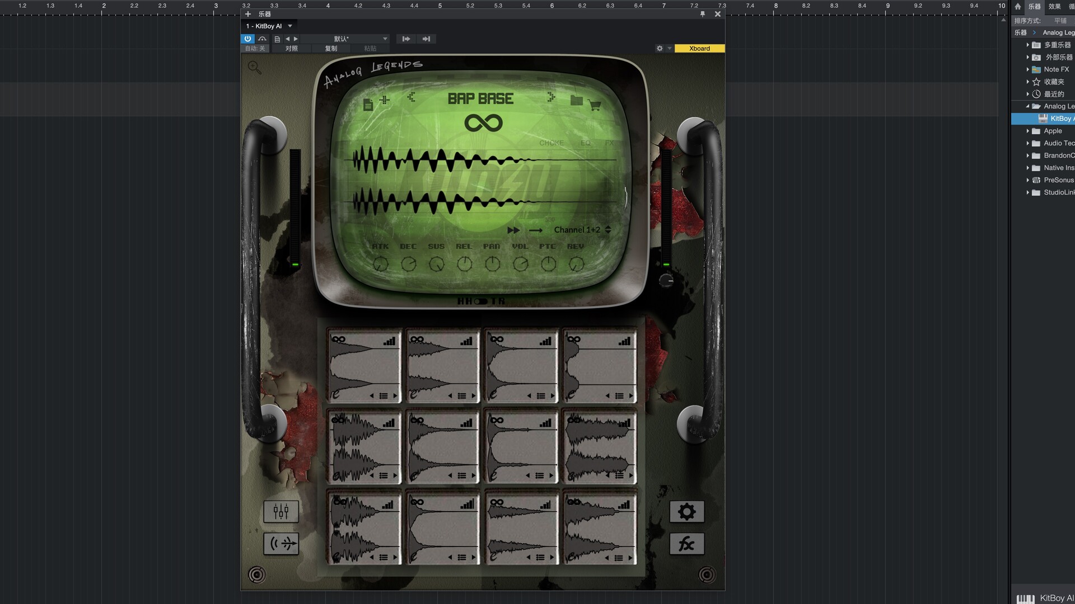The width and height of the screenshot is (1075, 604).
Task: Toggle the CHOKE option
Action: [x=551, y=143]
